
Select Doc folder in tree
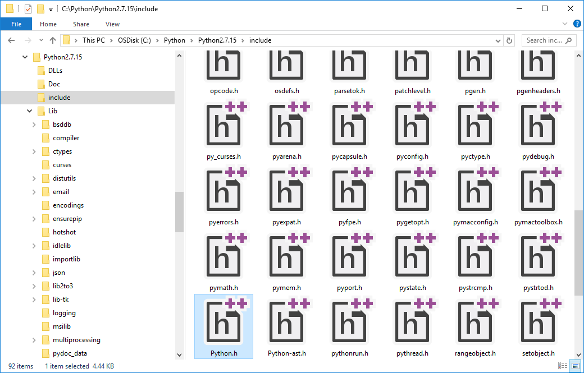(x=54, y=84)
